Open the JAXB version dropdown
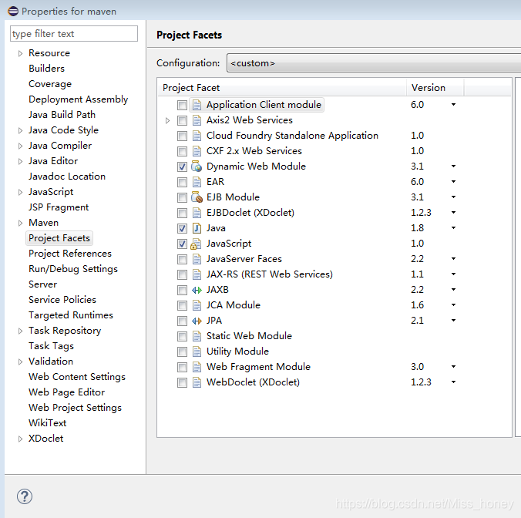The width and height of the screenshot is (521, 518). [453, 289]
